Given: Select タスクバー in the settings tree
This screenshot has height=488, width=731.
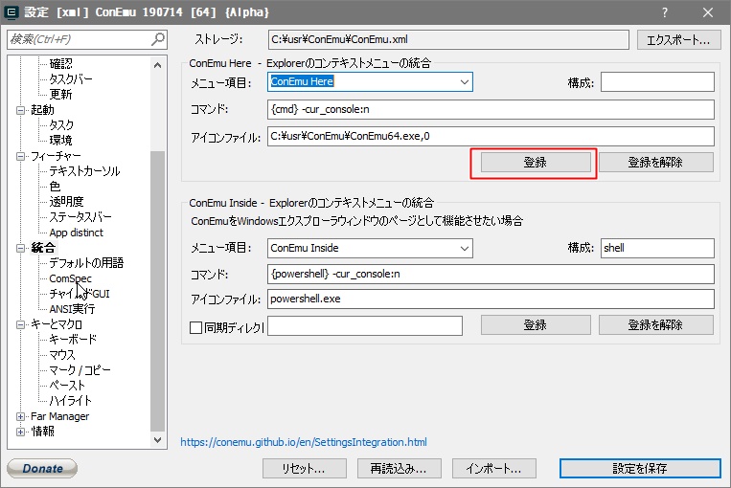Looking at the screenshot, I should (x=70, y=79).
